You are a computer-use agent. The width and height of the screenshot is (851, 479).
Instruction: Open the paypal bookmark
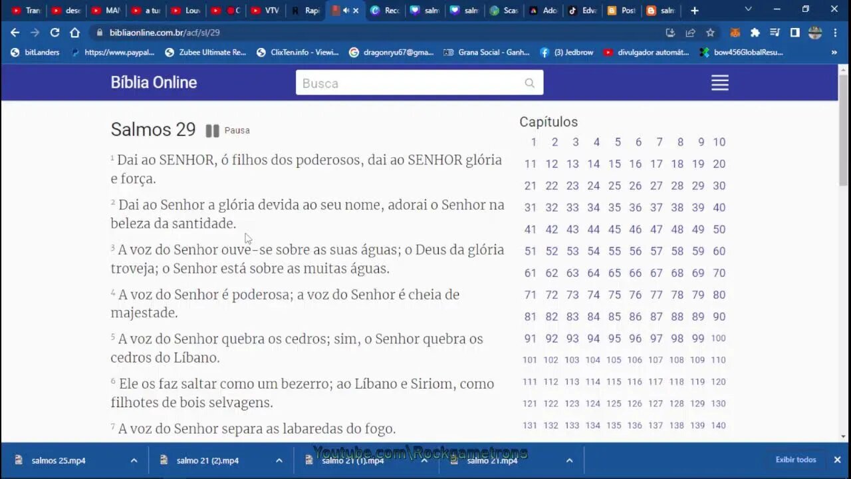click(x=112, y=52)
